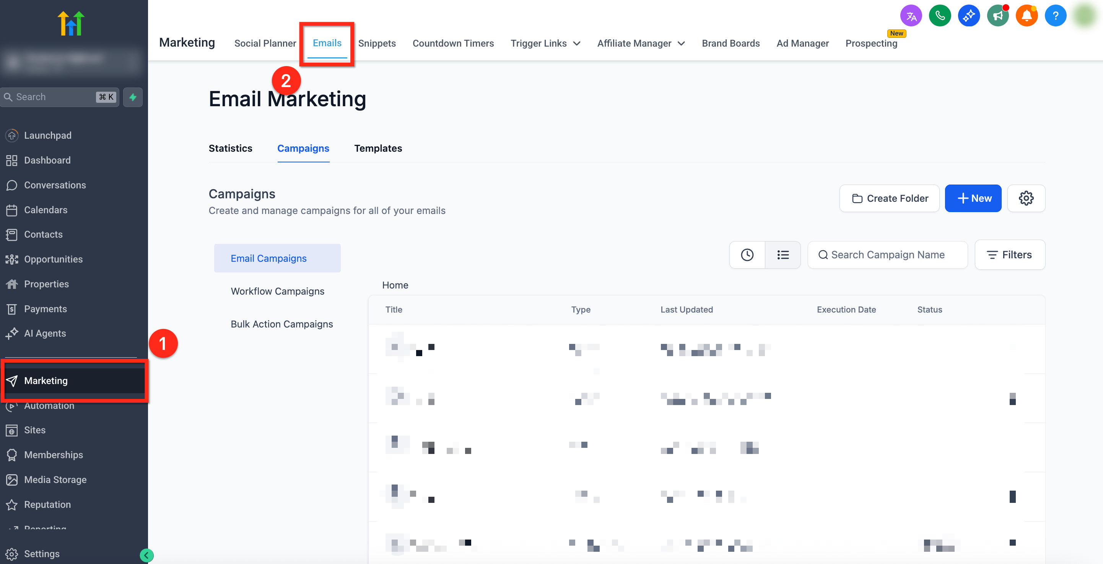This screenshot has width=1103, height=564.
Task: Open campaign settings gear icon
Action: [x=1026, y=198]
